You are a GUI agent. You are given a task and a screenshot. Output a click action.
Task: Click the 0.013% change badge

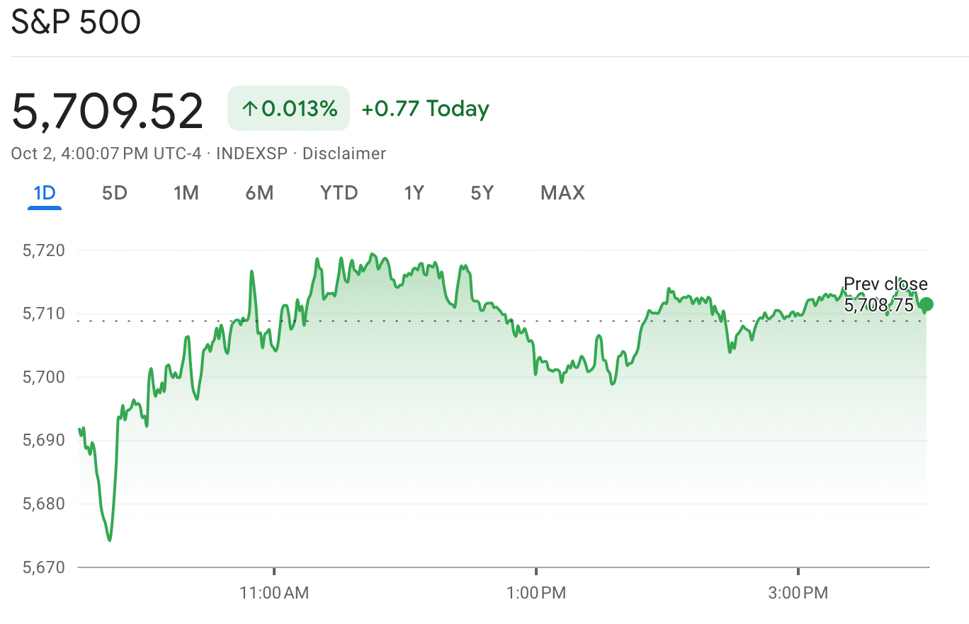click(x=288, y=108)
